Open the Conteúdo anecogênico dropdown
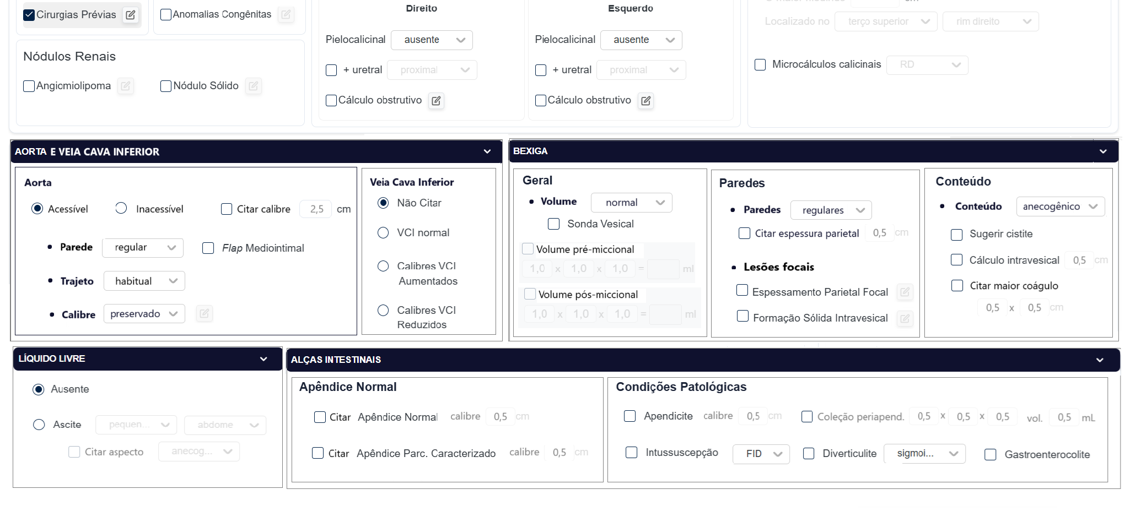Image resolution: width=1141 pixels, height=511 pixels. coord(1060,206)
